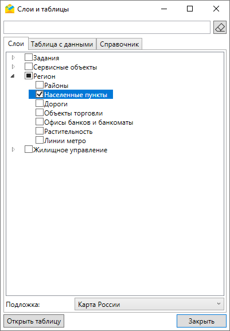
Task: Open the Подложка dropdown Карта России
Action: 149,304
